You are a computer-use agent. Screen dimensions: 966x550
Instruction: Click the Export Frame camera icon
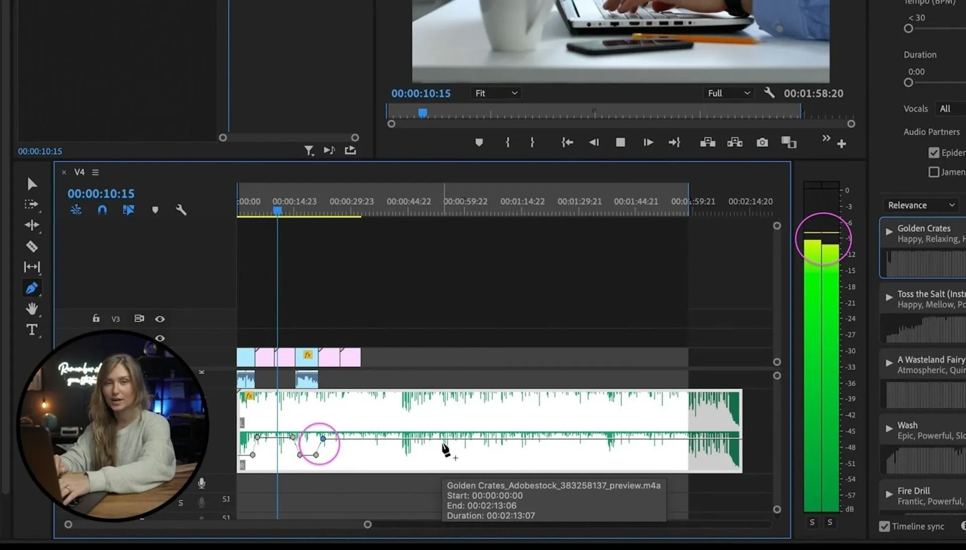[x=762, y=142]
